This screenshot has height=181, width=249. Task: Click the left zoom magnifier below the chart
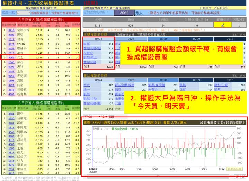(237, 176)
